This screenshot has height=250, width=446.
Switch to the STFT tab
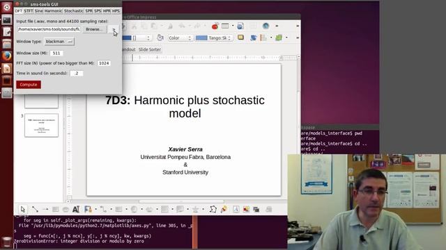click(28, 11)
